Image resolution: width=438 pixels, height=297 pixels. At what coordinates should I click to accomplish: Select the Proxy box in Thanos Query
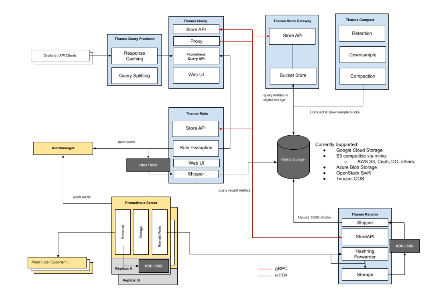(196, 41)
